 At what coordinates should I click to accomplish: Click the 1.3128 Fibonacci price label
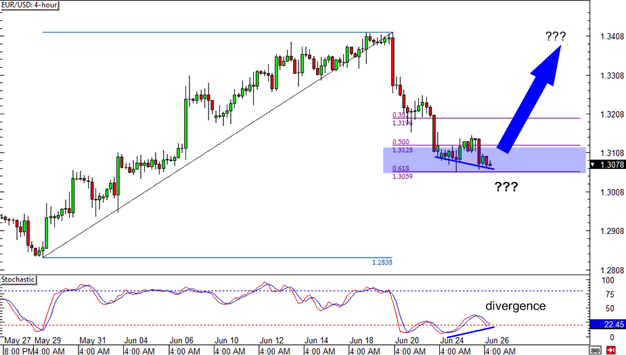403,150
